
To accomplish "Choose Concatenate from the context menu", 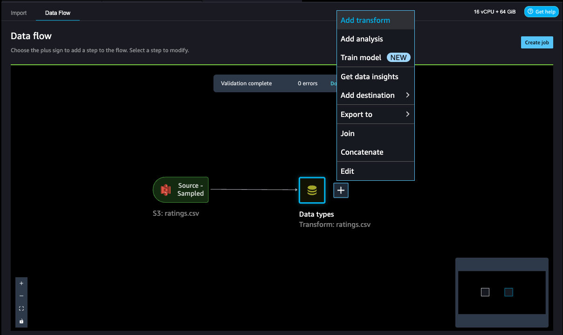I will (376, 152).
